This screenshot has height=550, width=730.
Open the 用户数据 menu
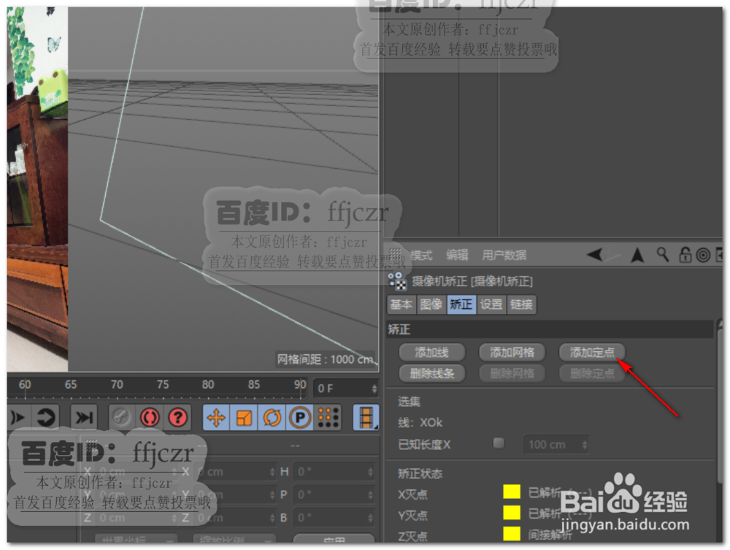click(504, 255)
